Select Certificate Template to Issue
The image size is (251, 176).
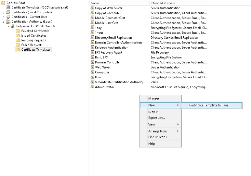pyautogui.click(x=211, y=105)
